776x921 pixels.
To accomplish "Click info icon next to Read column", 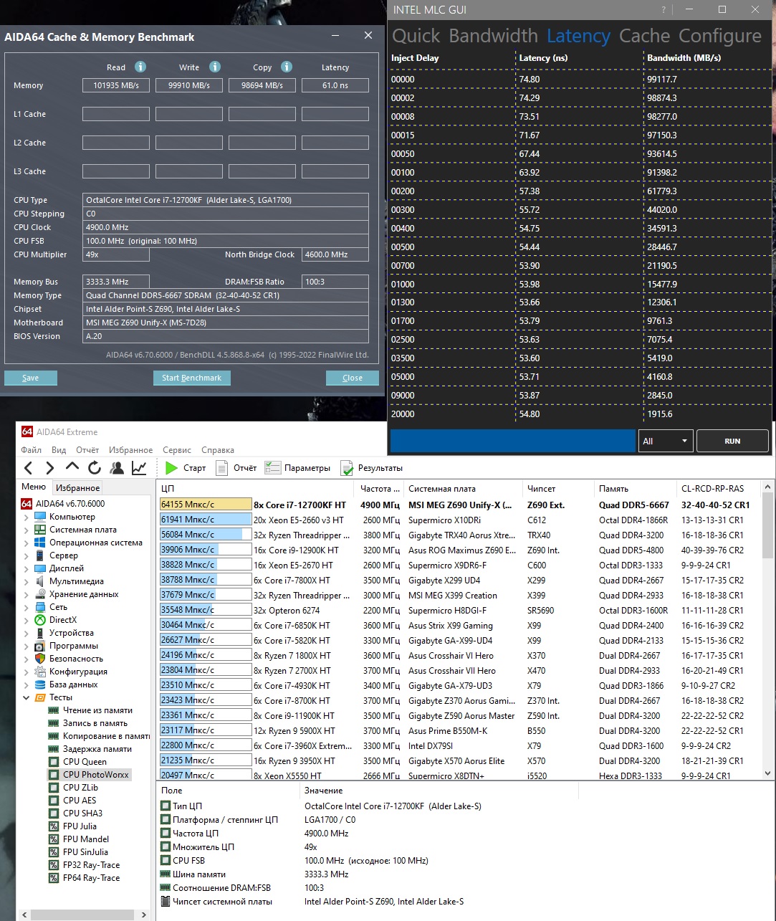I will click(140, 67).
